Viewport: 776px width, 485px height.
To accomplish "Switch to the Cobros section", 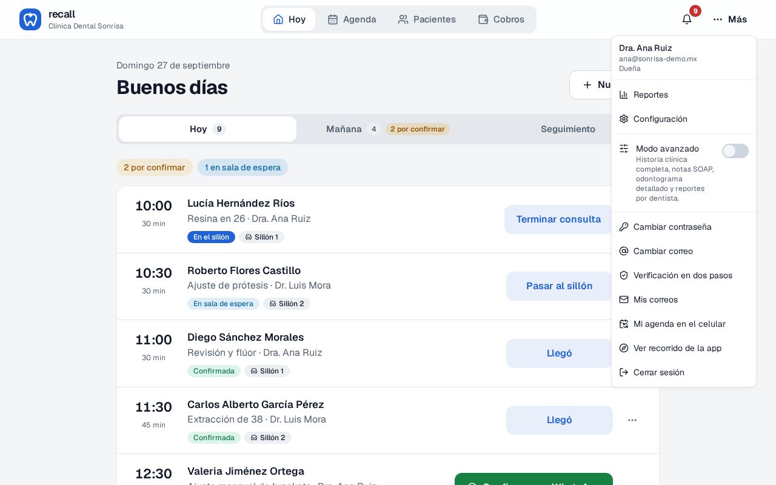I will 501,19.
